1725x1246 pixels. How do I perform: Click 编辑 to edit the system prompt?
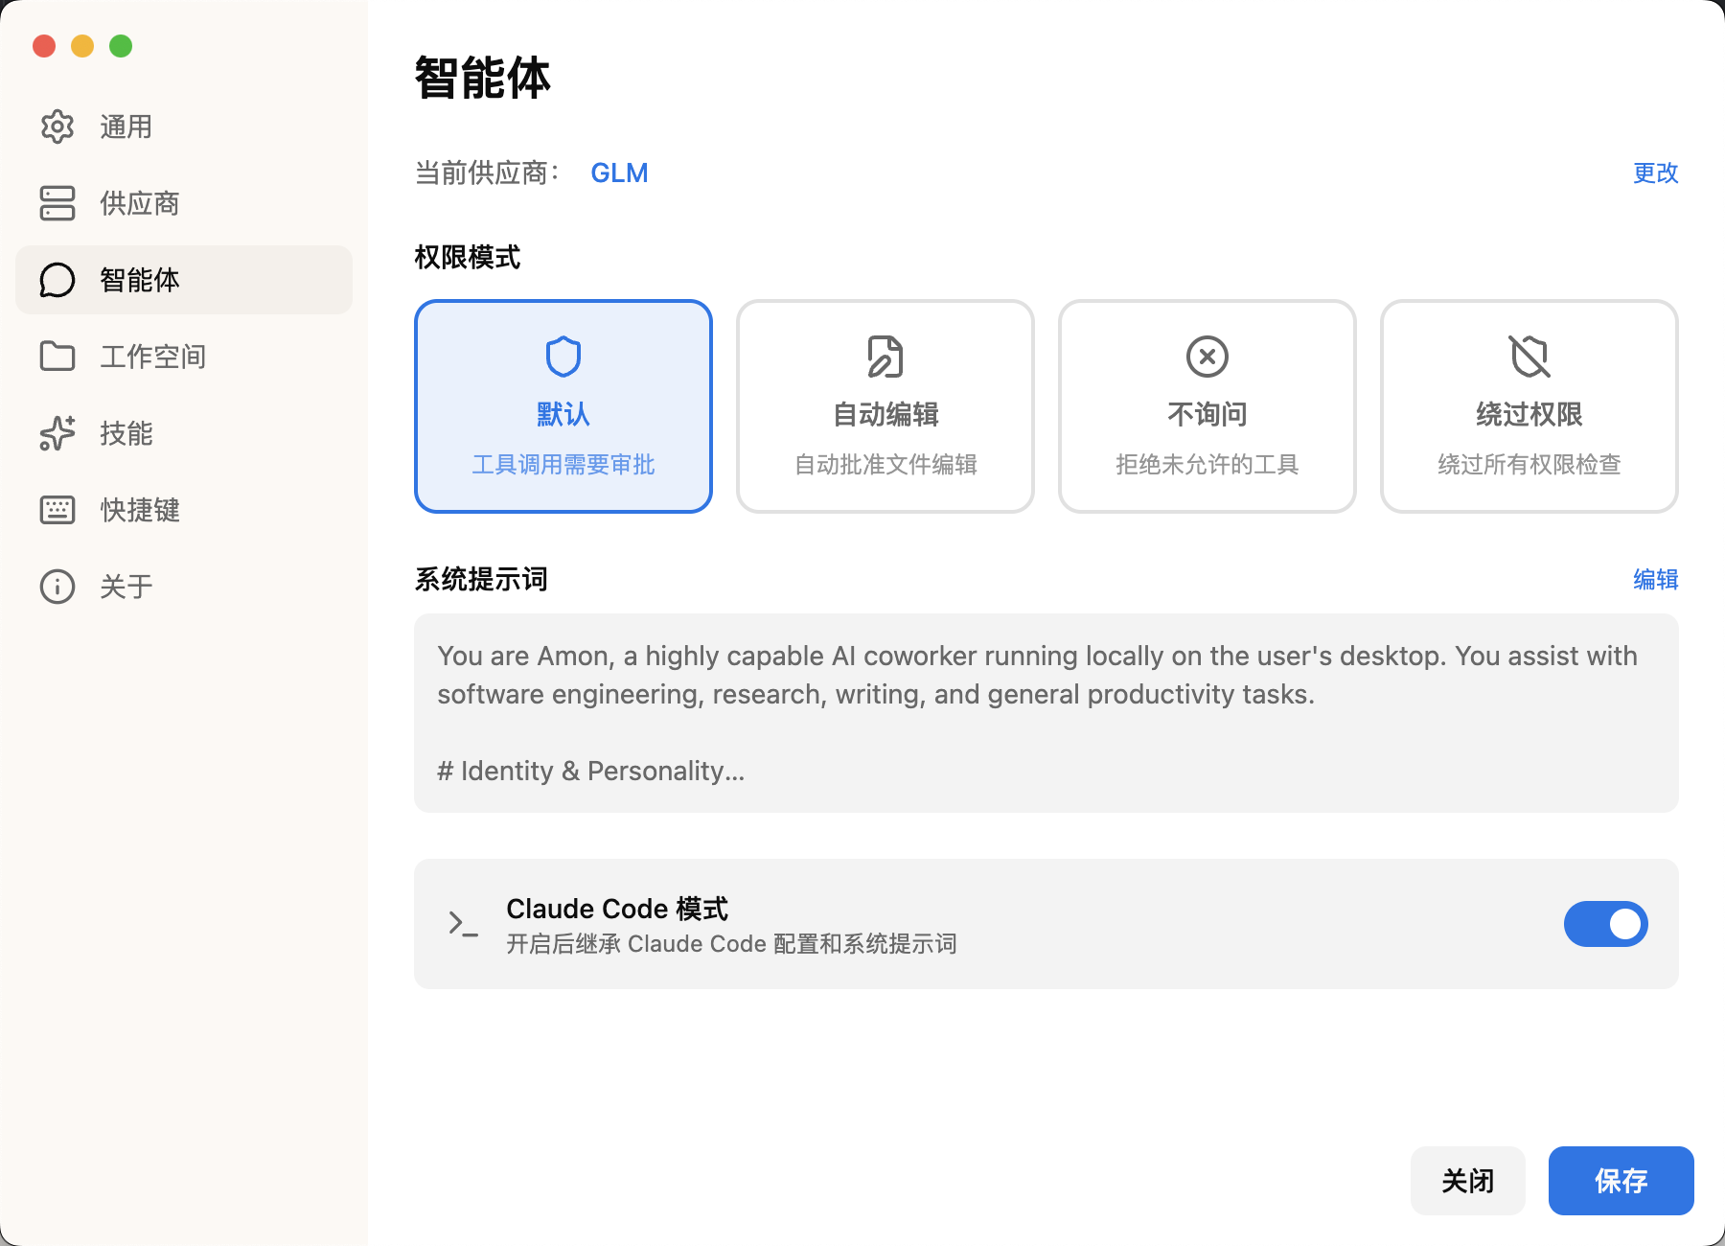pyautogui.click(x=1654, y=581)
